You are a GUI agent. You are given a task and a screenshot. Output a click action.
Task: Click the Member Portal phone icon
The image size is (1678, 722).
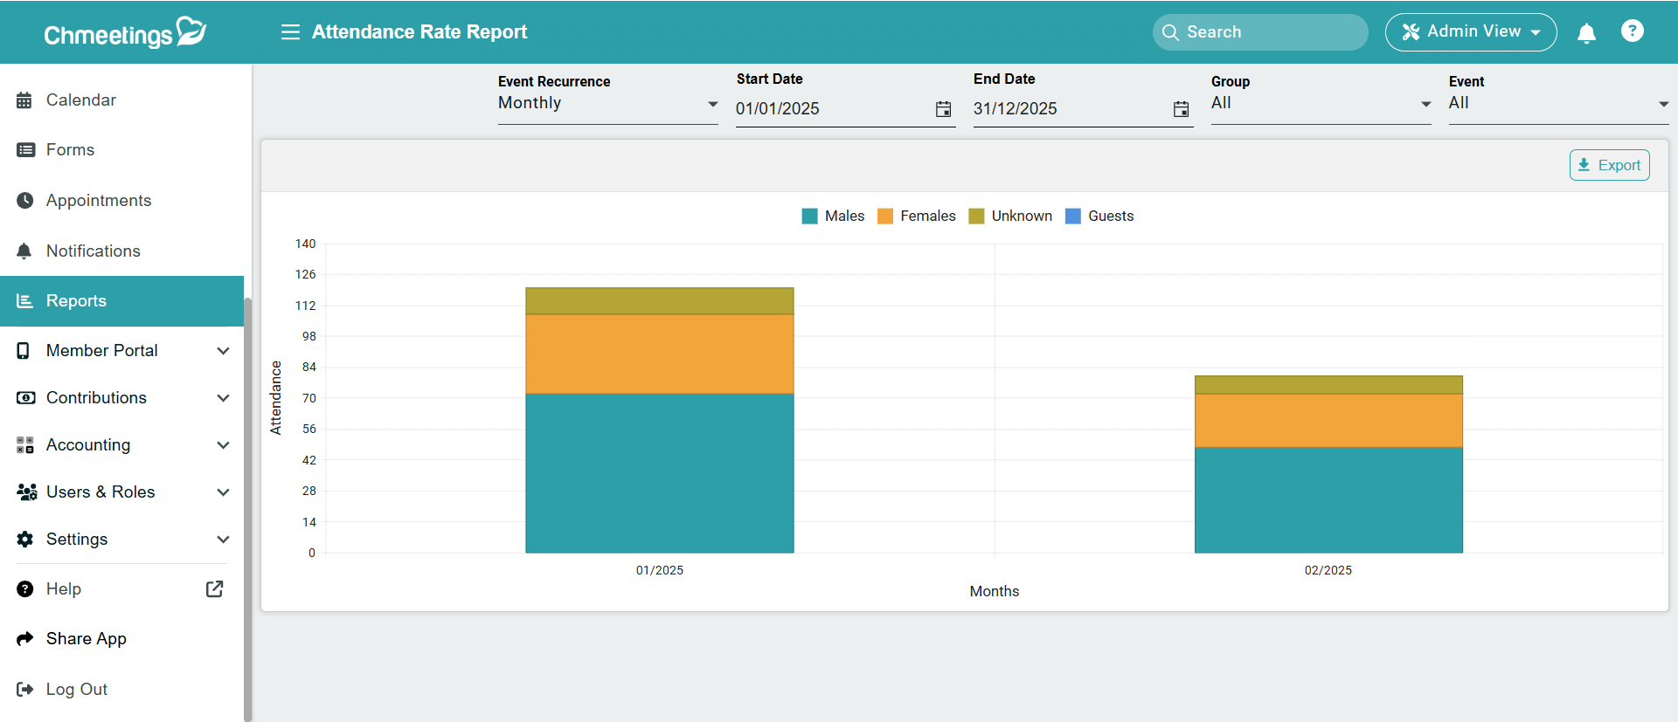click(x=24, y=351)
